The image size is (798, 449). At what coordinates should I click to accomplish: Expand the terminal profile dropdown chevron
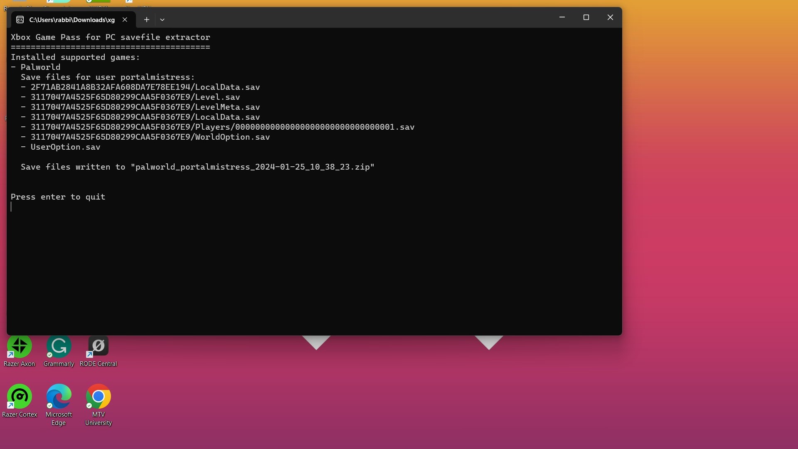click(162, 20)
